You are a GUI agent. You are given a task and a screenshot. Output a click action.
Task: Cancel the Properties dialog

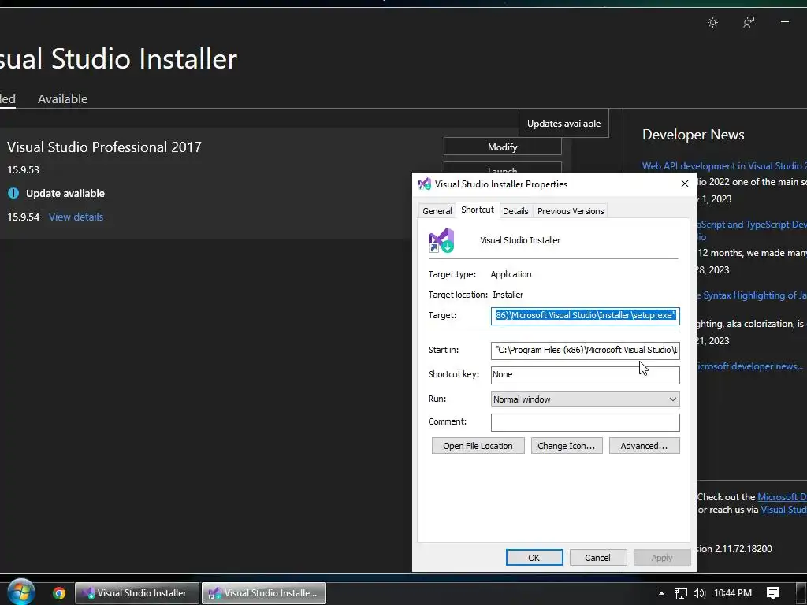click(597, 558)
